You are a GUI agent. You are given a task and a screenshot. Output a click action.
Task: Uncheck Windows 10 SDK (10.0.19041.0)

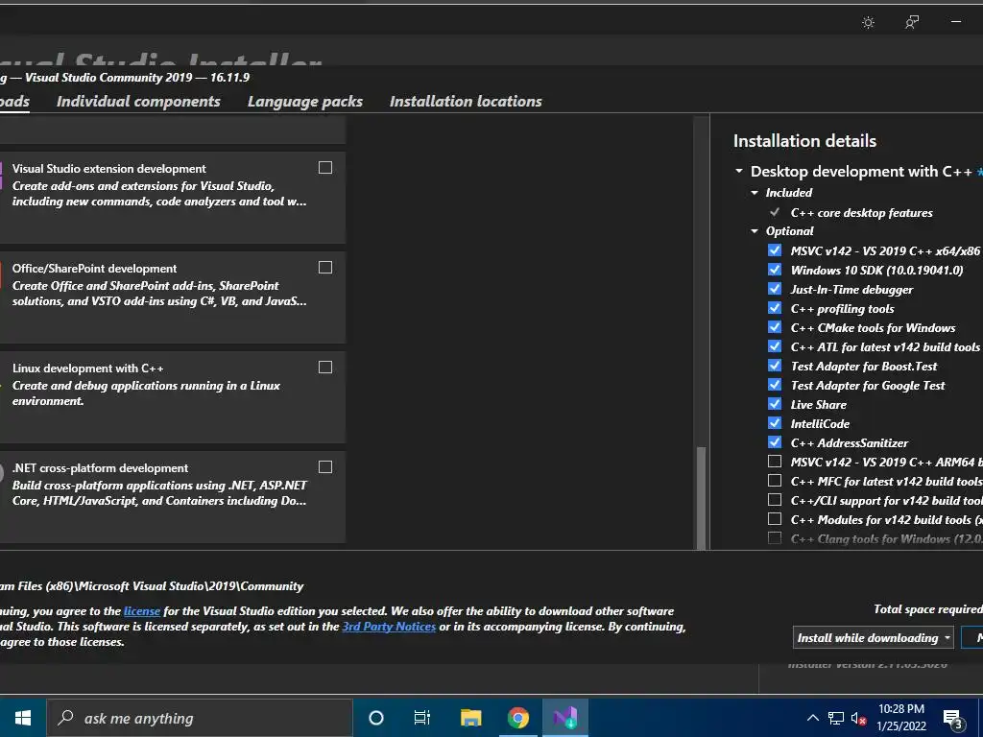point(775,270)
